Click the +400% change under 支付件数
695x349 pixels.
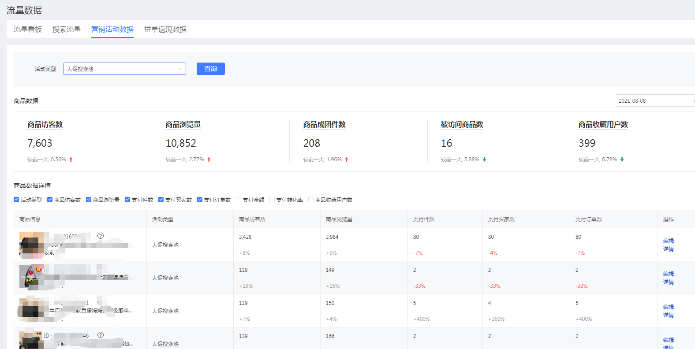tap(422, 319)
